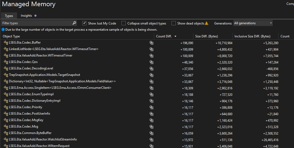Click the Count Diff. sort arrow
The width and height of the screenshot is (294, 148).
click(x=175, y=36)
